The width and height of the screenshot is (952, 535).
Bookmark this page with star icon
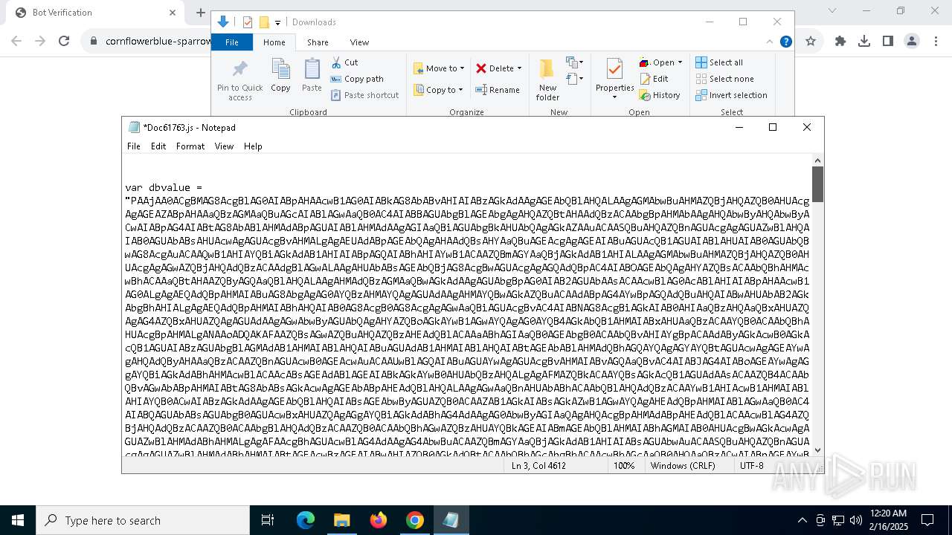811,42
